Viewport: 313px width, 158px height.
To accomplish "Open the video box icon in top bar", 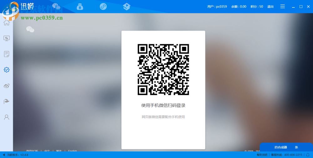I will point(126,7).
